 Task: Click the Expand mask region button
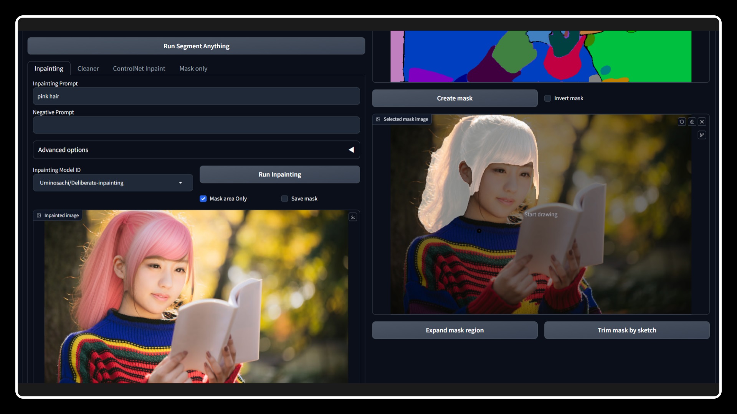click(x=454, y=330)
